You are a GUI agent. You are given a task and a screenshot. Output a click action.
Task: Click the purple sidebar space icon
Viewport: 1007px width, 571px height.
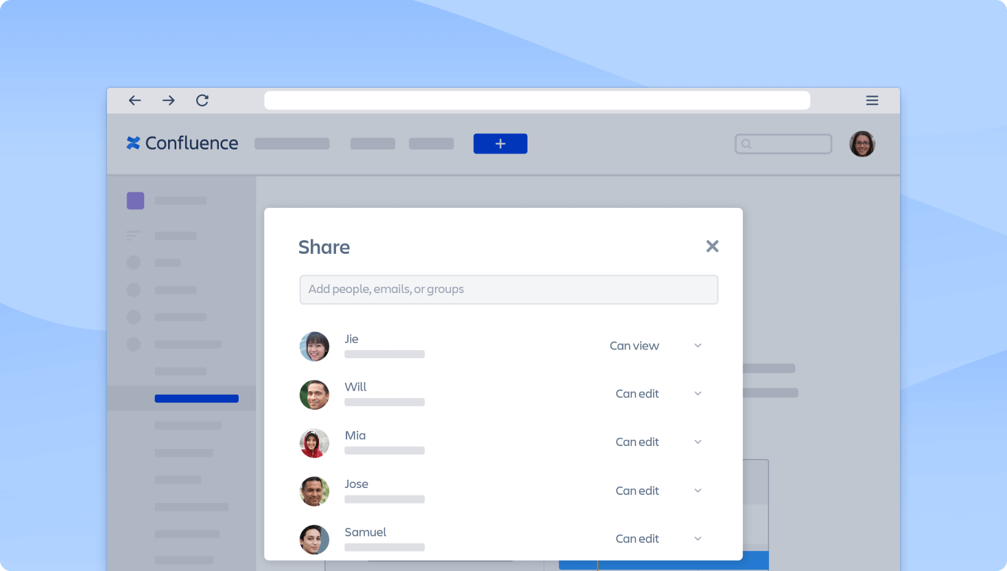[135, 200]
